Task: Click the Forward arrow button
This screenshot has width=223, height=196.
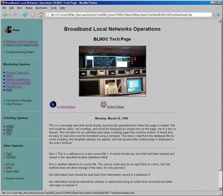Action: [15, 15]
